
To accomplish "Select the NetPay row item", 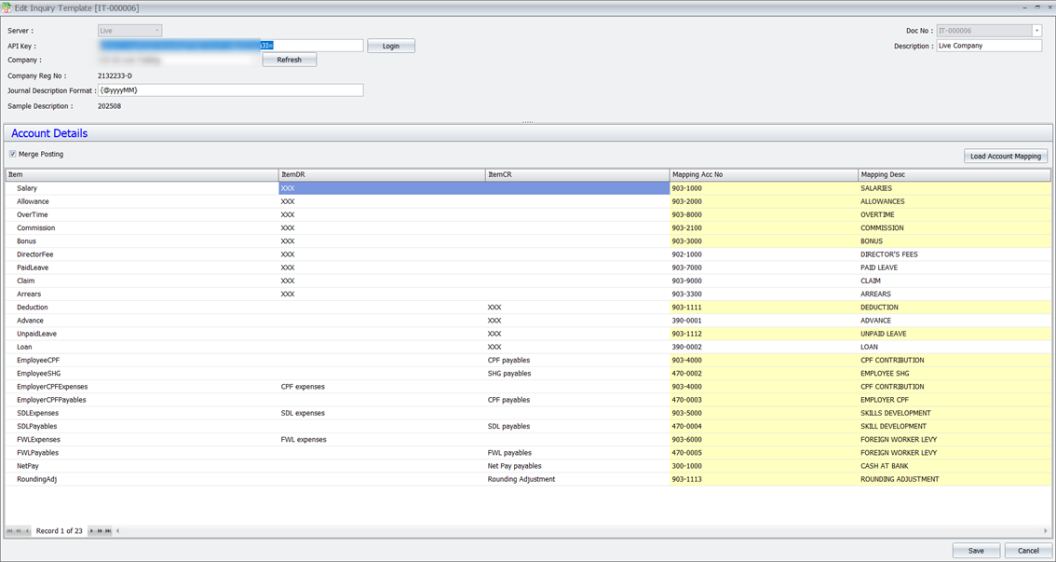I will tap(142, 466).
